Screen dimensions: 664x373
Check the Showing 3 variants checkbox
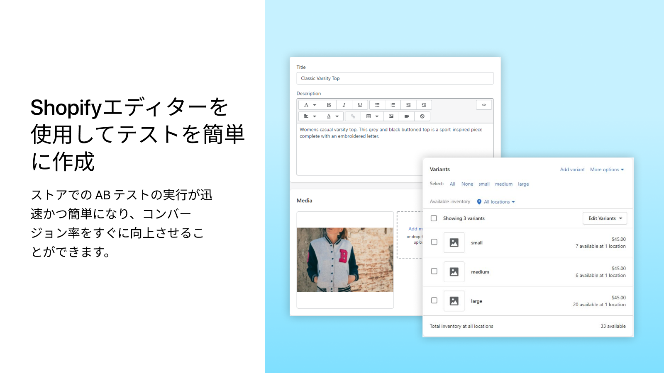(434, 218)
